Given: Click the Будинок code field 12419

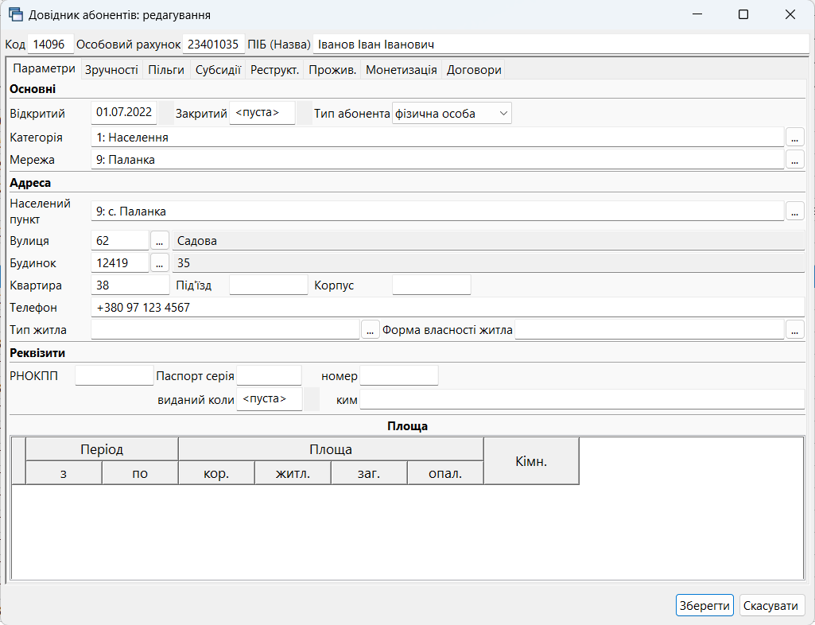Looking at the screenshot, I should point(120,263).
